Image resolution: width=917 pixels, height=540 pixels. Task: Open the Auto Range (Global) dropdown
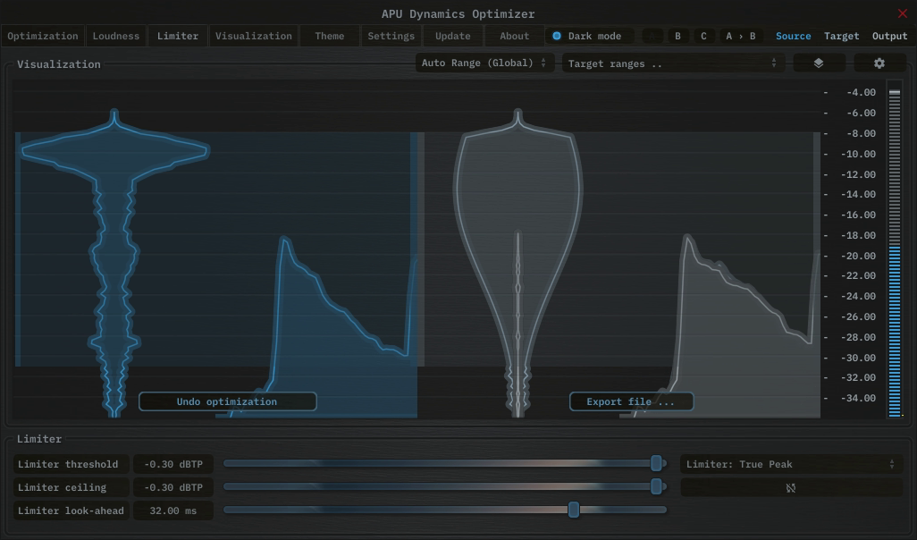click(x=485, y=63)
